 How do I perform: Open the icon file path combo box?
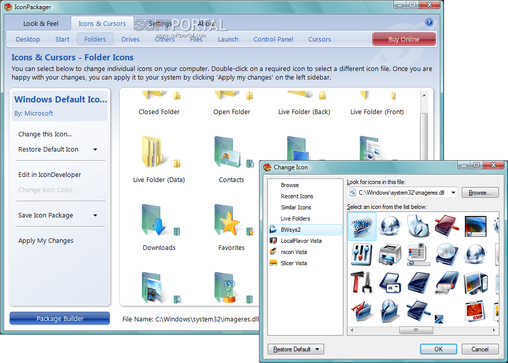(x=402, y=193)
